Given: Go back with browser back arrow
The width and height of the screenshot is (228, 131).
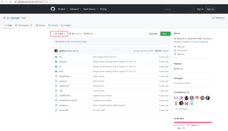Looking at the screenshot, I should [x=2, y=2].
